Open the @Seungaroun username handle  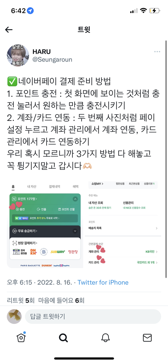pos(52,59)
